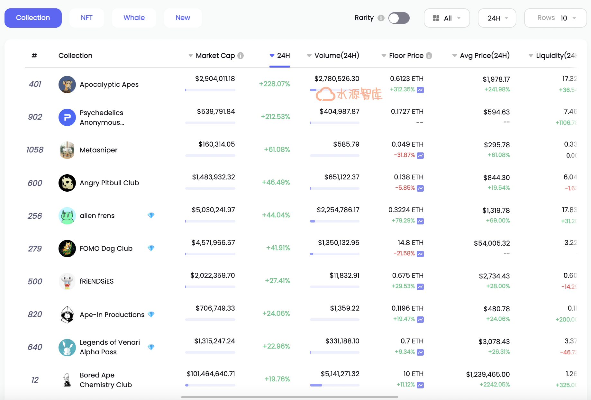Open the Metasniper collection avatar
The height and width of the screenshot is (400, 591).
click(x=67, y=150)
